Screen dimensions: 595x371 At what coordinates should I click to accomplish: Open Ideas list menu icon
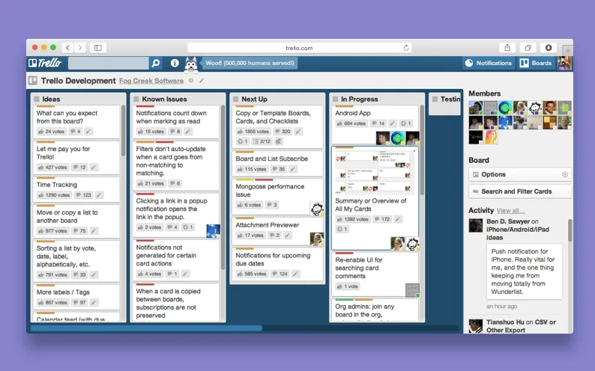pyautogui.click(x=37, y=99)
